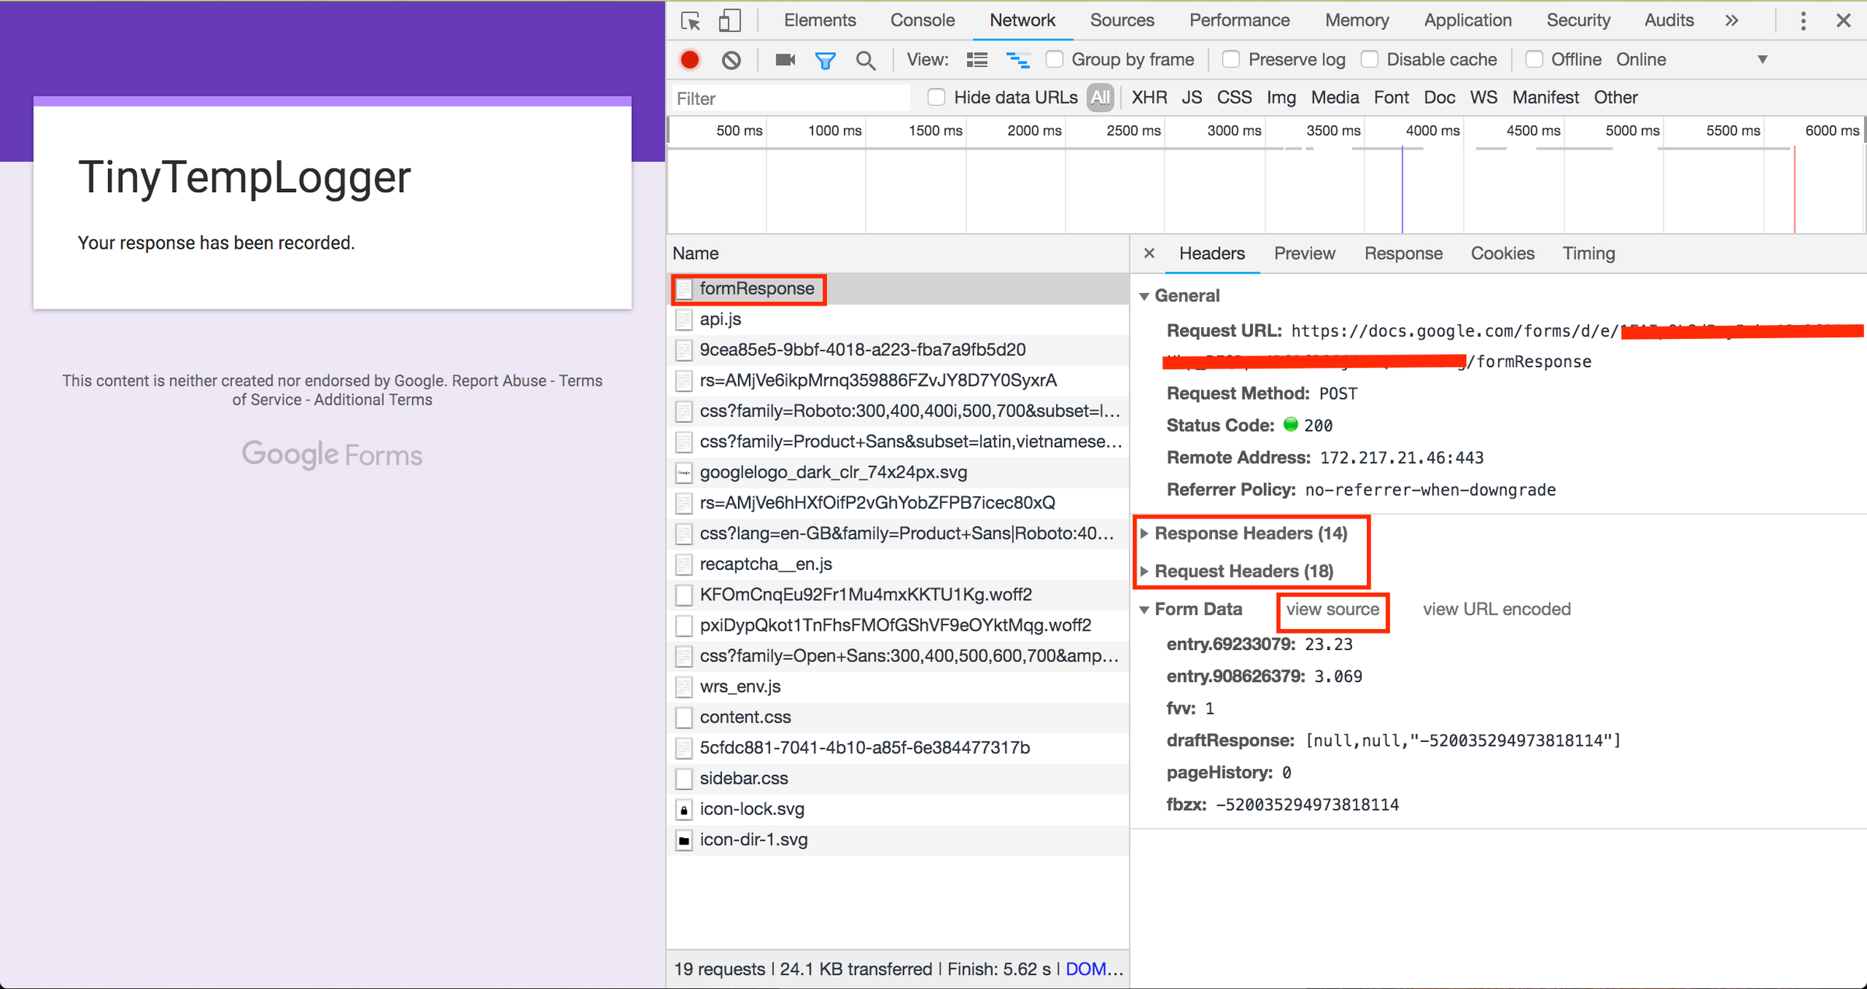Click the Report Abuse link
The image size is (1867, 989).
coord(499,381)
